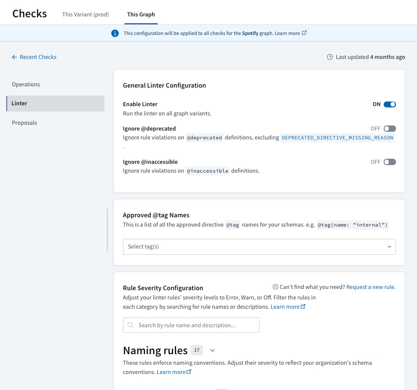Select Operations in the left sidebar
The image size is (417, 390).
(x=26, y=84)
